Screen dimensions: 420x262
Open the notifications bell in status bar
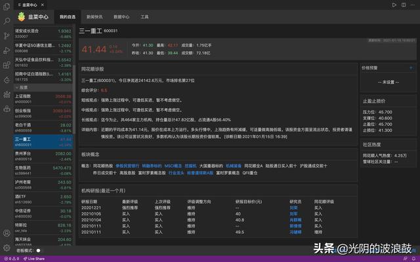point(413,259)
